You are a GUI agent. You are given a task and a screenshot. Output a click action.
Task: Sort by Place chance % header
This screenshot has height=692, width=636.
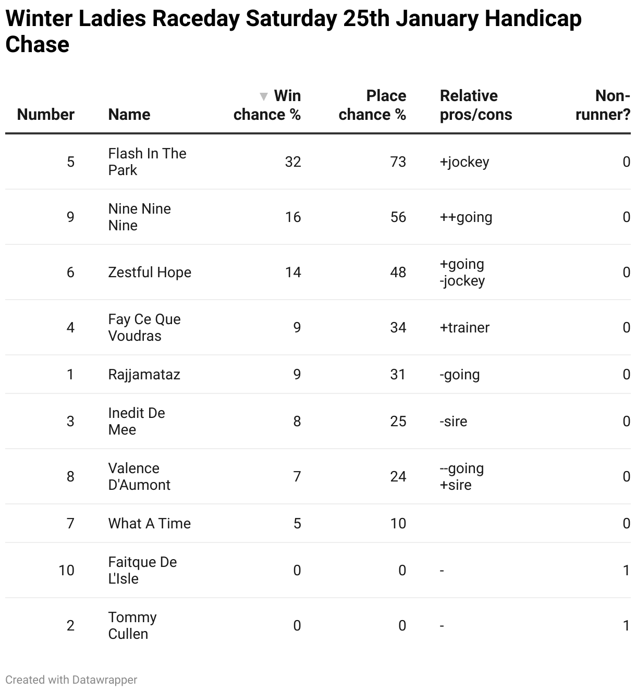click(x=372, y=105)
